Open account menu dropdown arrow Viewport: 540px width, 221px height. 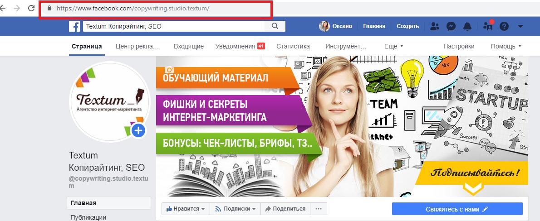520,26
